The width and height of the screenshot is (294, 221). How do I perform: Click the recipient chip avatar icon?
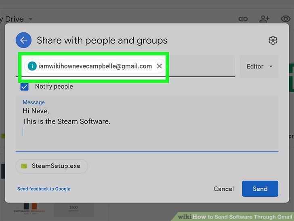click(x=32, y=66)
